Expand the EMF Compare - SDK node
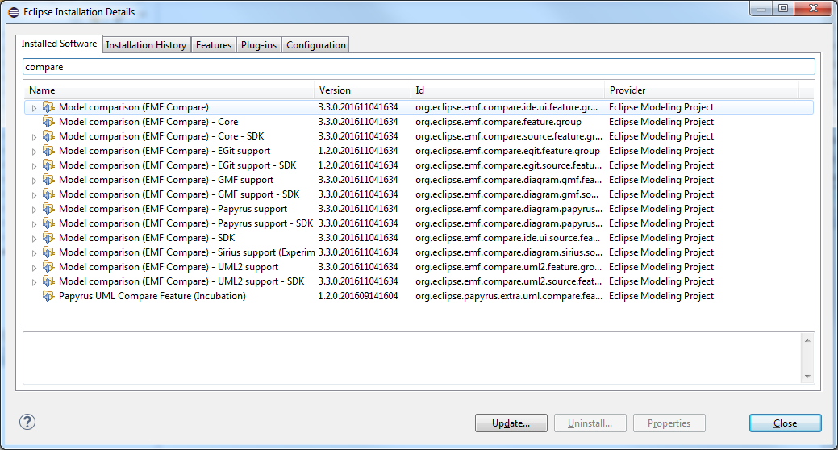 (x=34, y=239)
